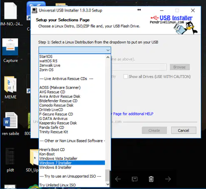
Task: Choose the highlighted Windows 7 Installer
Action: point(72,163)
